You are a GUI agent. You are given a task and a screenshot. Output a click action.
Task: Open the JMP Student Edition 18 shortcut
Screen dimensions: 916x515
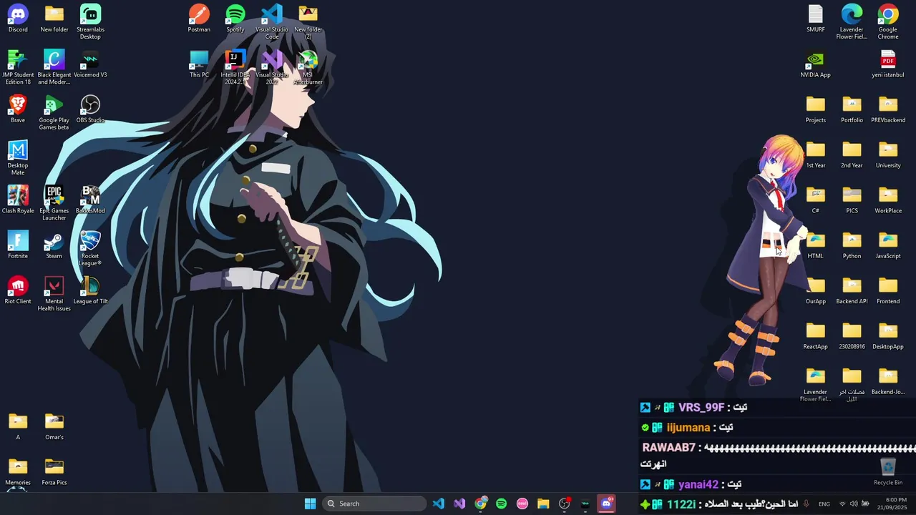tap(18, 67)
